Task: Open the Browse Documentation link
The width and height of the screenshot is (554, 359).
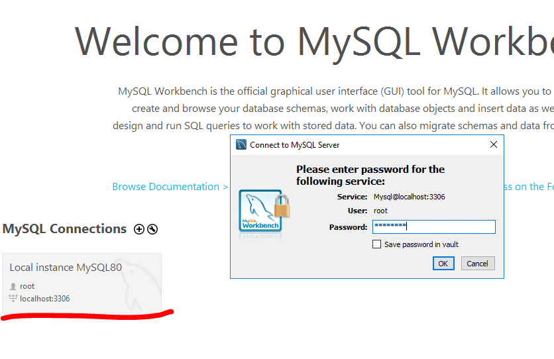Action: (170, 187)
